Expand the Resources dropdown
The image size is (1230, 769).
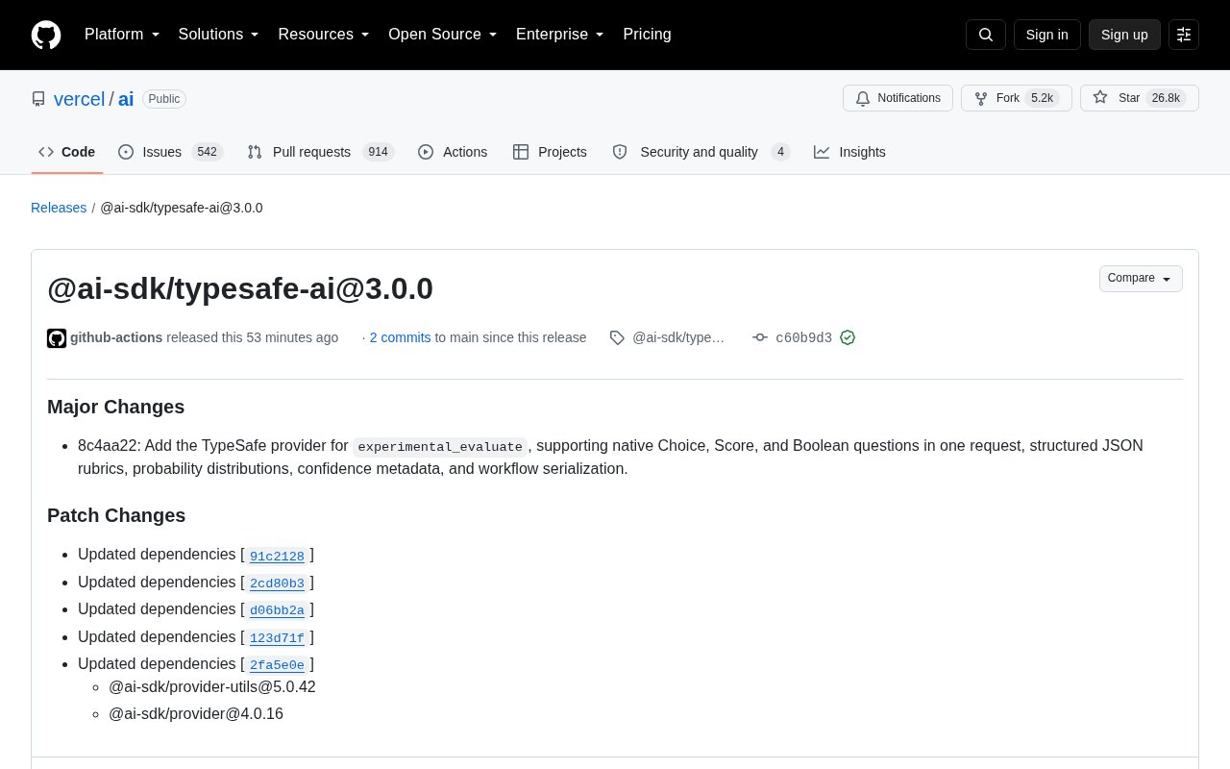[324, 35]
